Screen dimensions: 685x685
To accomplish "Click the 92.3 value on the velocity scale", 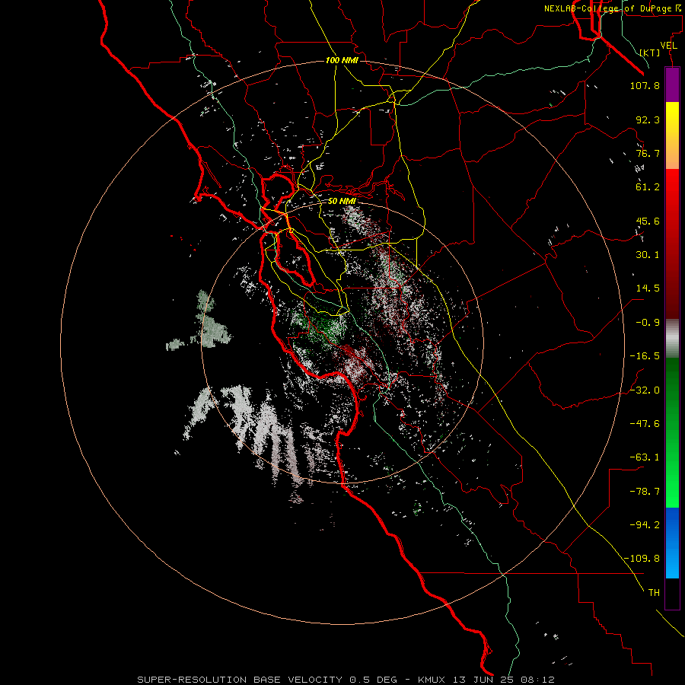I will click(648, 119).
